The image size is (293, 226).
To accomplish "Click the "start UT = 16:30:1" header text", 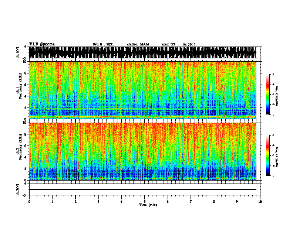I will coord(179,44).
